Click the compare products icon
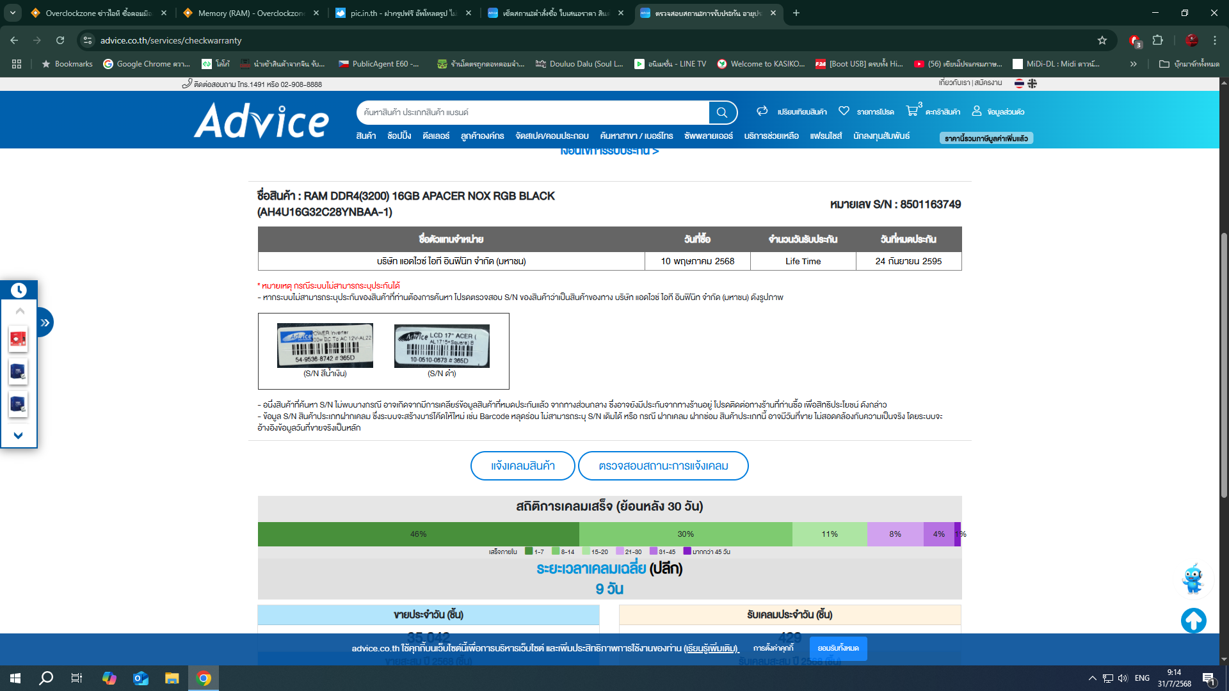1229x691 pixels. [x=762, y=111]
